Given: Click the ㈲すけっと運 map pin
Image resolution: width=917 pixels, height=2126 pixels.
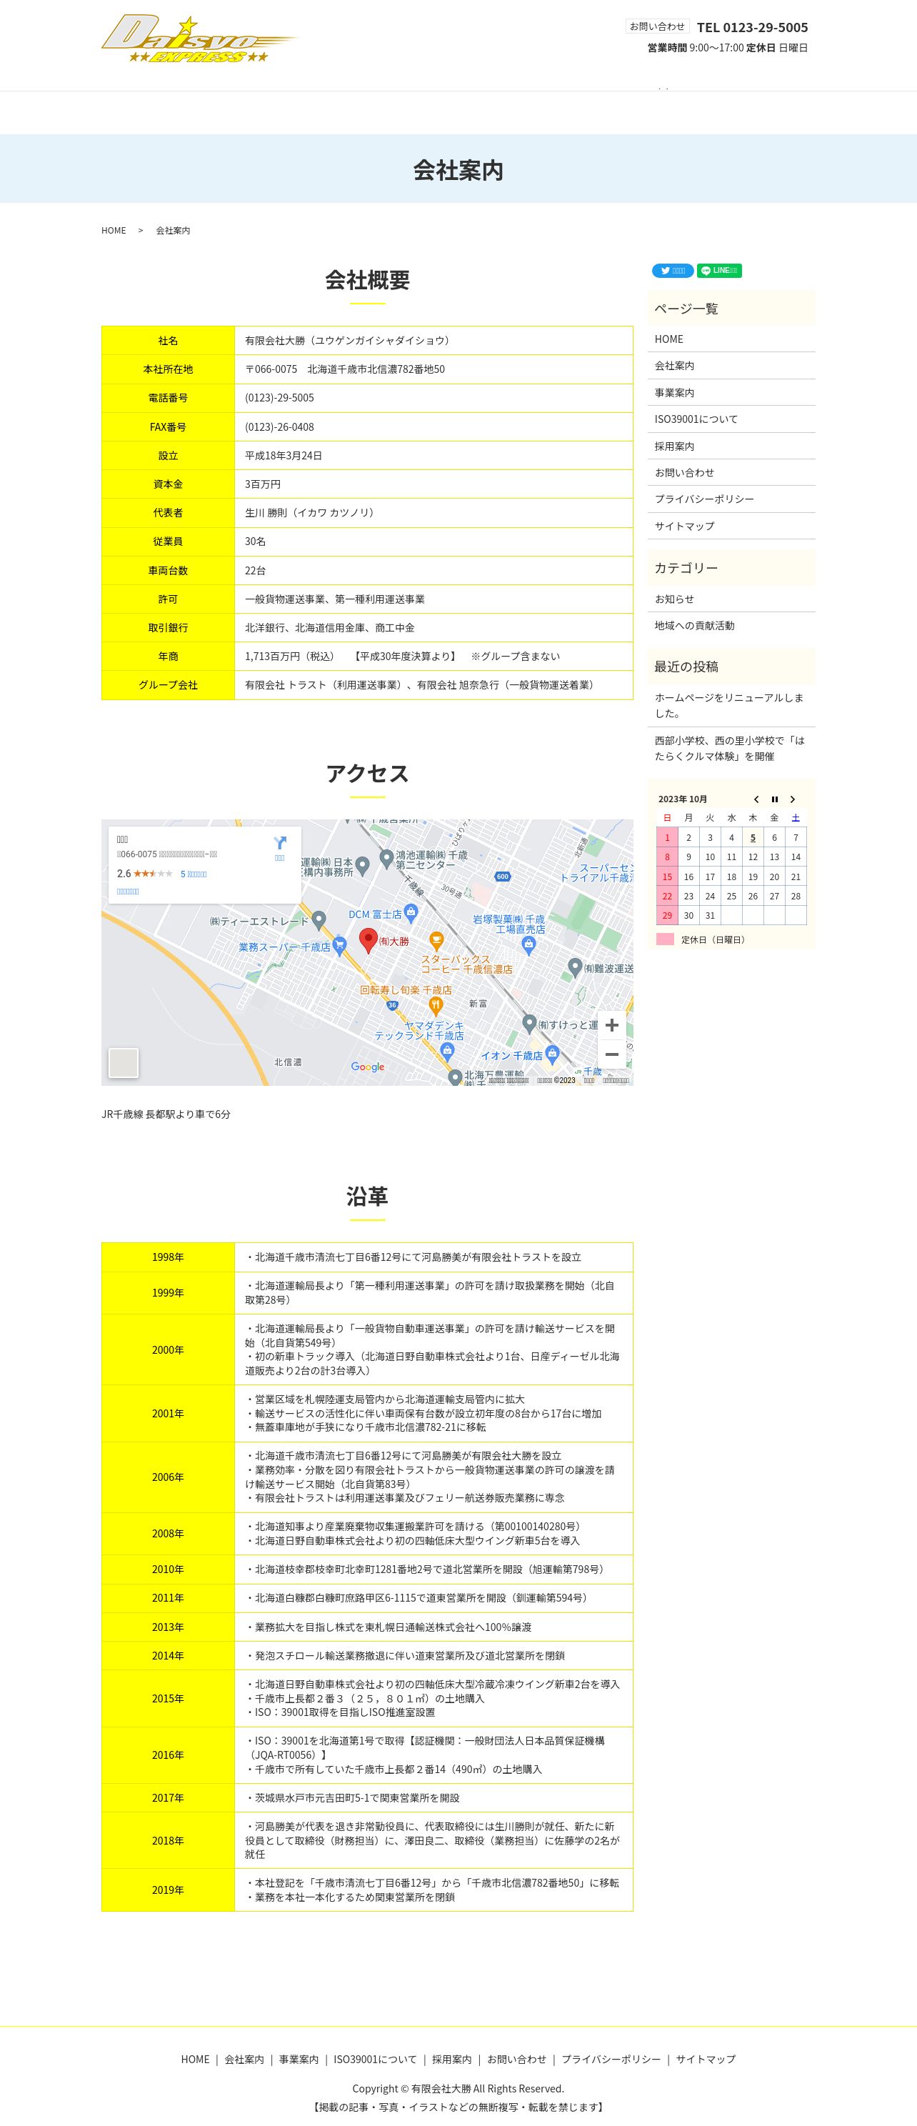Looking at the screenshot, I should click(530, 1024).
